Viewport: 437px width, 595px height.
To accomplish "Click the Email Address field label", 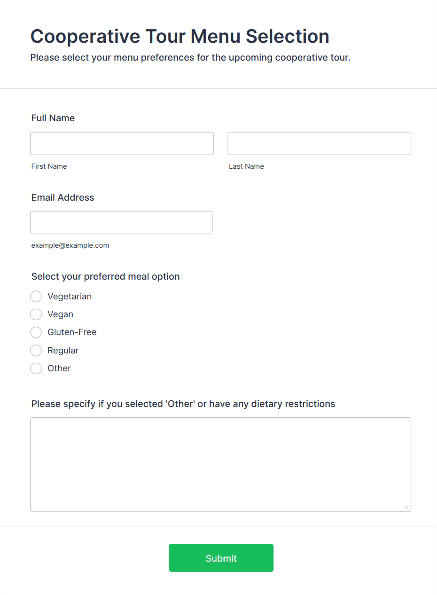I will (62, 197).
